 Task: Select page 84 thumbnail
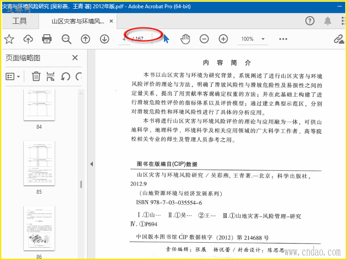39,105
